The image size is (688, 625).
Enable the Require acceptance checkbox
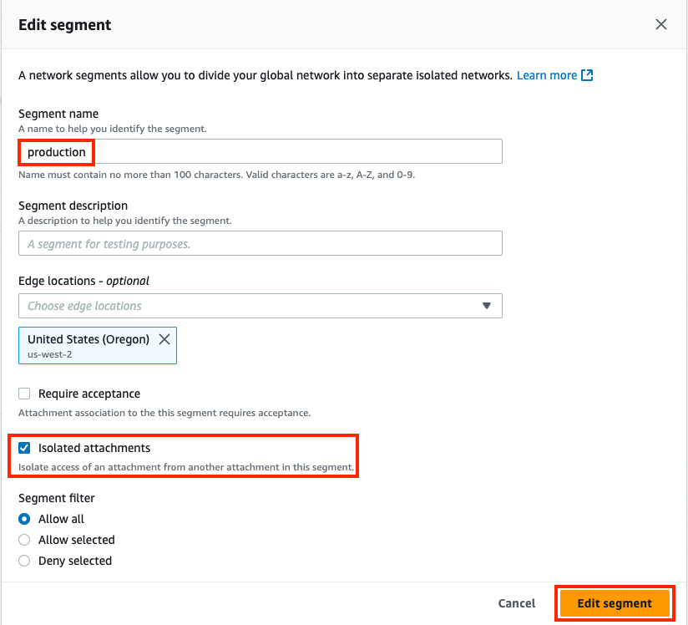[x=24, y=394]
